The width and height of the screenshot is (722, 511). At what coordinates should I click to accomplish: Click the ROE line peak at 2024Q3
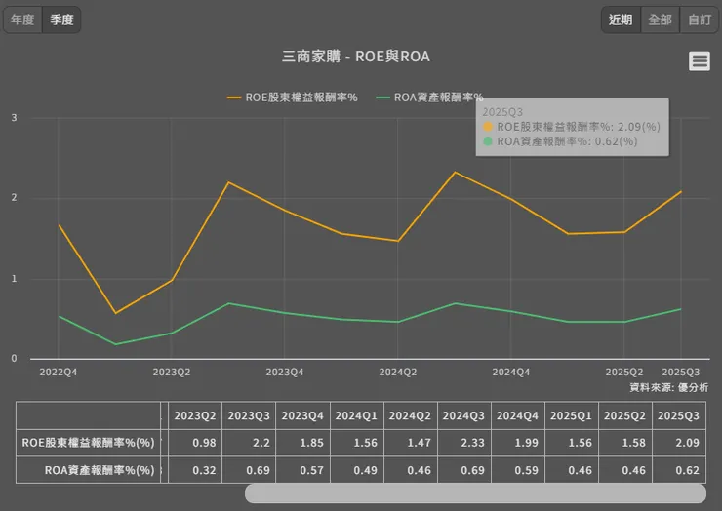click(455, 173)
